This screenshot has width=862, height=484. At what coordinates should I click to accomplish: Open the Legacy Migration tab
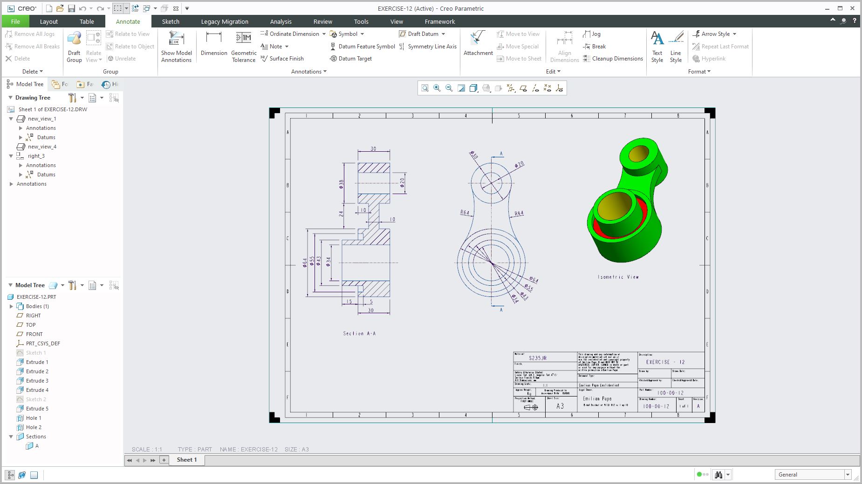point(225,21)
